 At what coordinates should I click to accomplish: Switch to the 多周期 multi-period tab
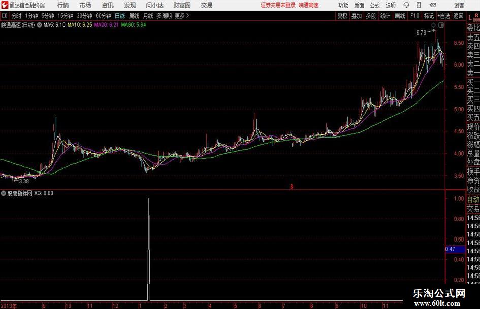164,16
